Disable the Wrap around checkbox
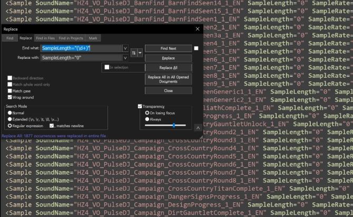 pyautogui.click(x=10, y=97)
